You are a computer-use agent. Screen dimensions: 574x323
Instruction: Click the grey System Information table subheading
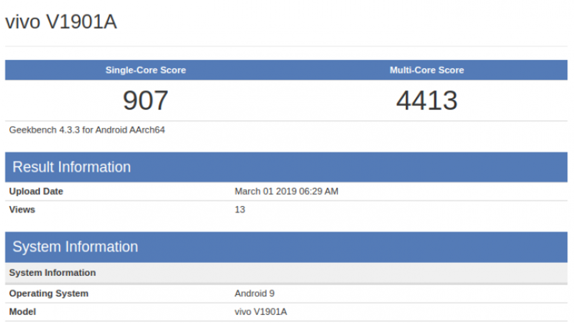pyautogui.click(x=286, y=273)
